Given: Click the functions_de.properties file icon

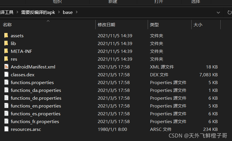Looking at the screenshot, I should pyautogui.click(x=6, y=98).
